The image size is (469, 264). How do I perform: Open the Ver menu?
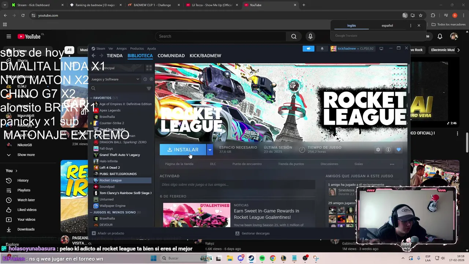point(111,48)
